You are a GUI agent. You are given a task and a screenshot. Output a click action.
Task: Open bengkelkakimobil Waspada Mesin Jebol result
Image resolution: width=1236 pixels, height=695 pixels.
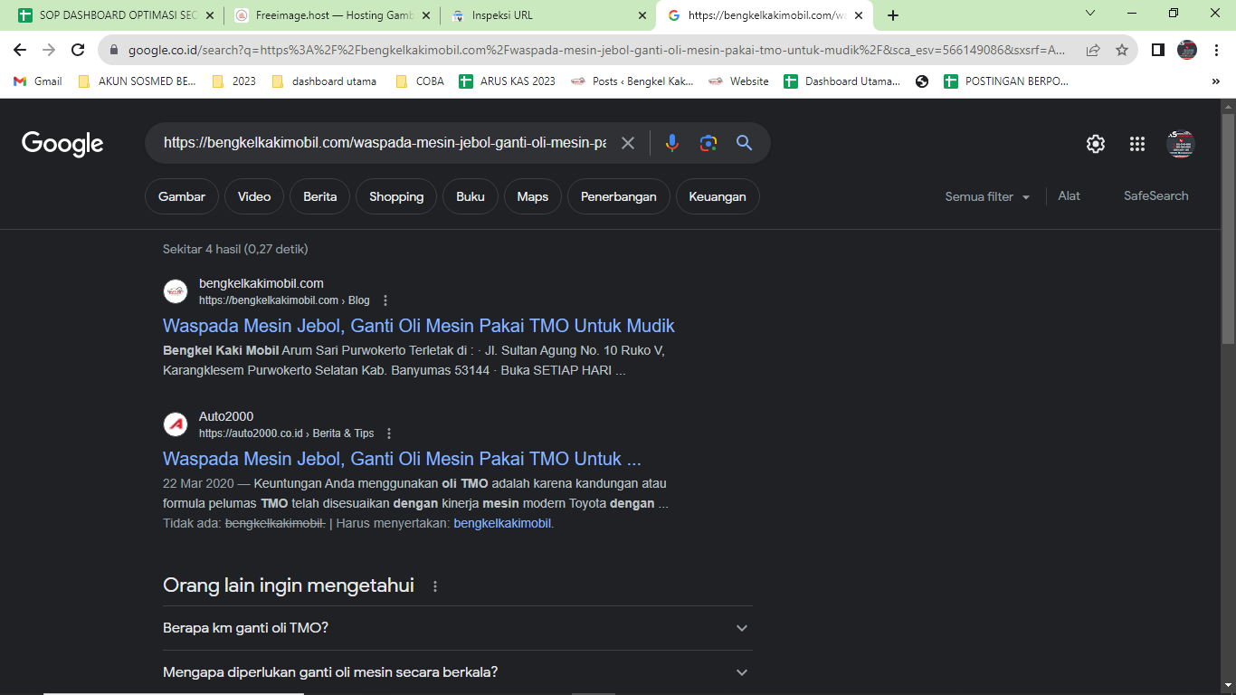[419, 326]
